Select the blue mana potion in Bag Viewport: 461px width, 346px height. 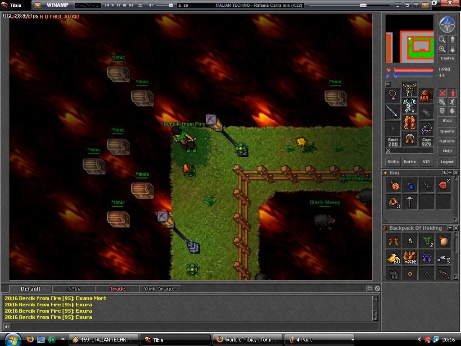pos(410,185)
